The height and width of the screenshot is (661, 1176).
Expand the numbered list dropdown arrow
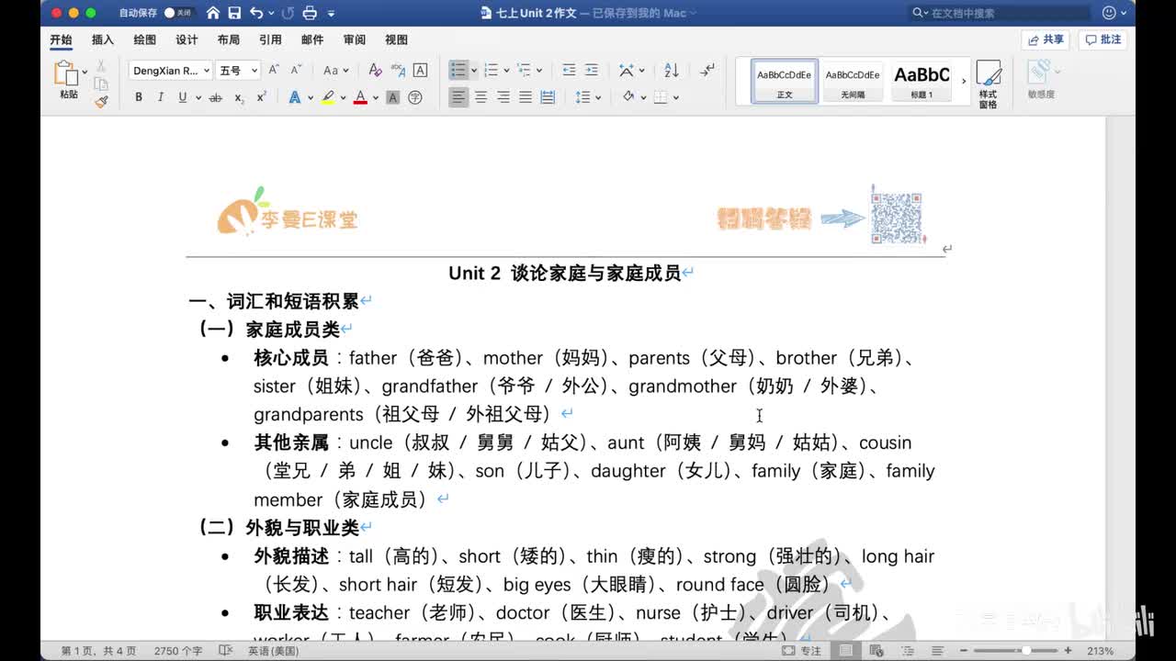[x=507, y=71]
